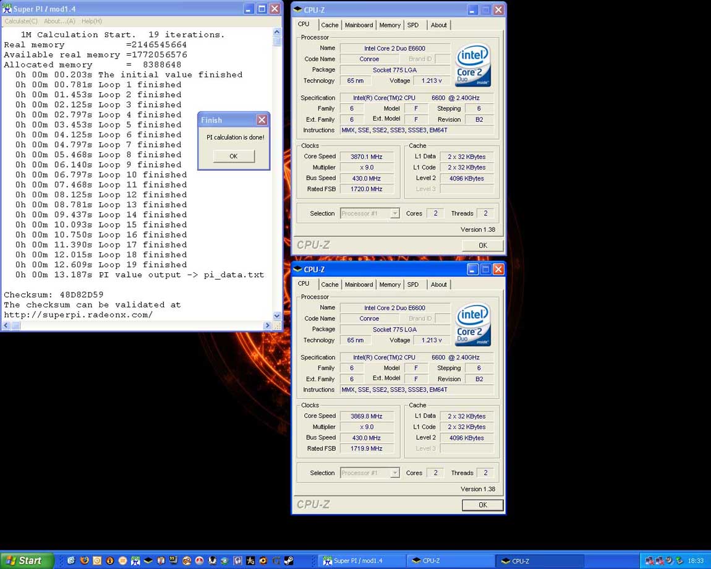
Task: Click the Core Speed value 3870.1 MHz
Action: coord(367,156)
